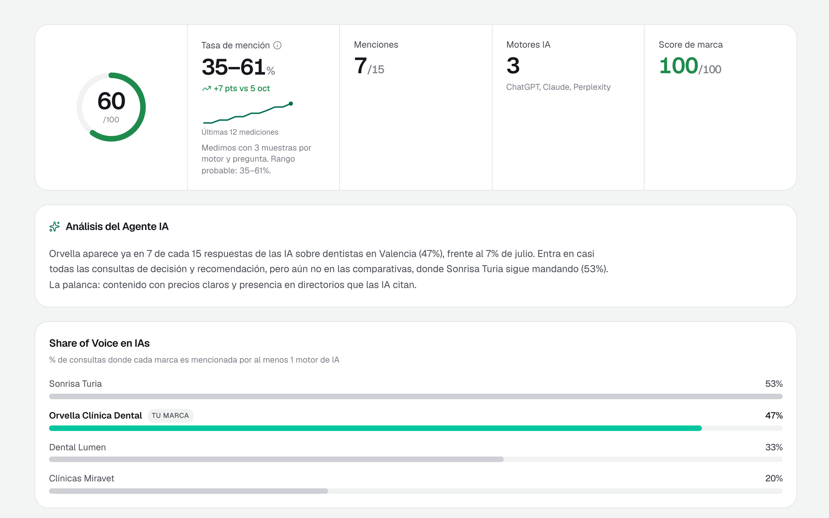Screen dimensions: 829x518
Task: Click the agent analysis paragraph starting Orvella aparece
Action: pos(328,269)
